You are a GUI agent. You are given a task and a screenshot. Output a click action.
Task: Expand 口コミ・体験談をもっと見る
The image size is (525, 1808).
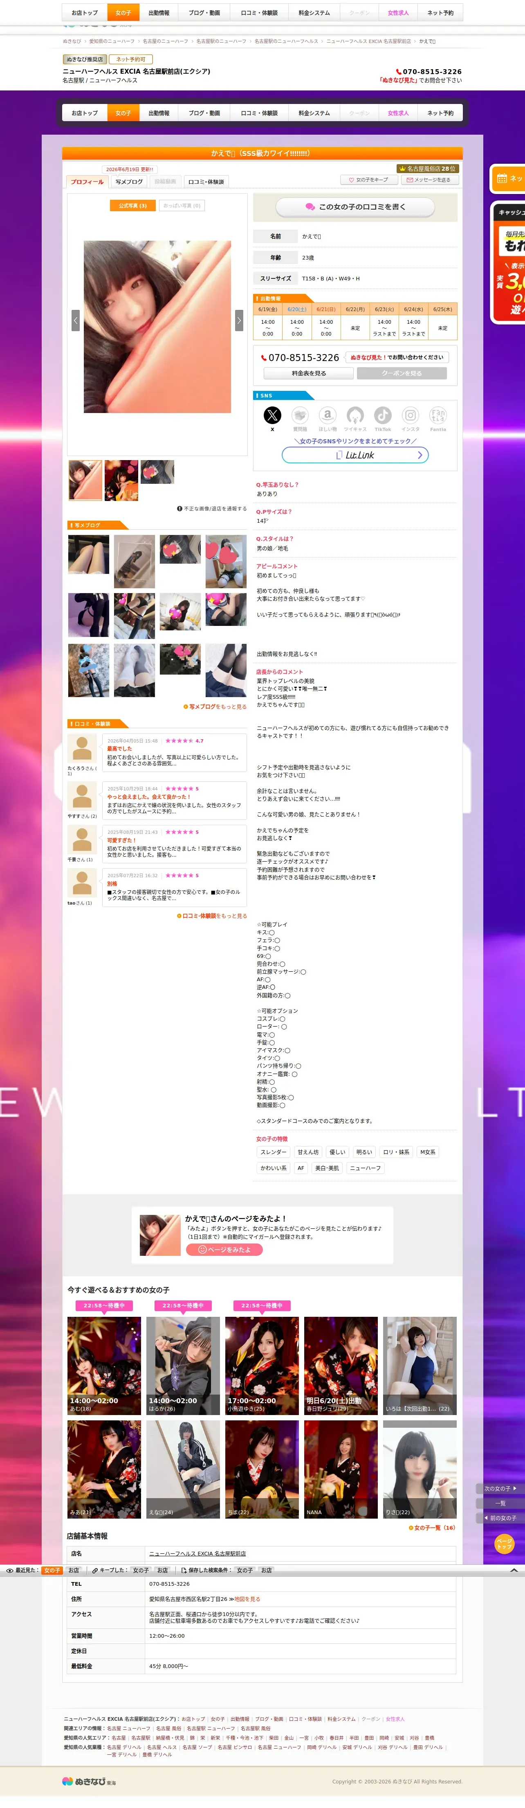point(212,916)
